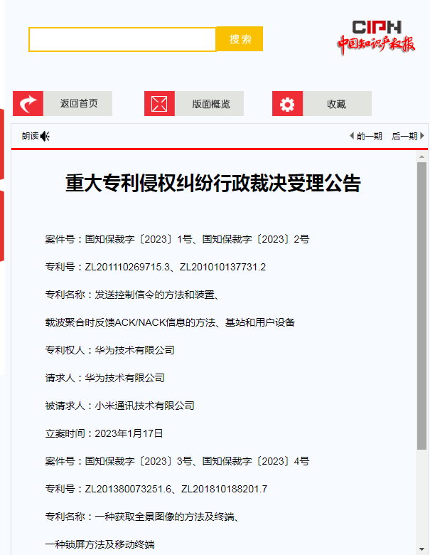Click the headline 重大专利侵权纠纷行政裁决受理公告
Screen dimensions: 430x555
coord(213,184)
